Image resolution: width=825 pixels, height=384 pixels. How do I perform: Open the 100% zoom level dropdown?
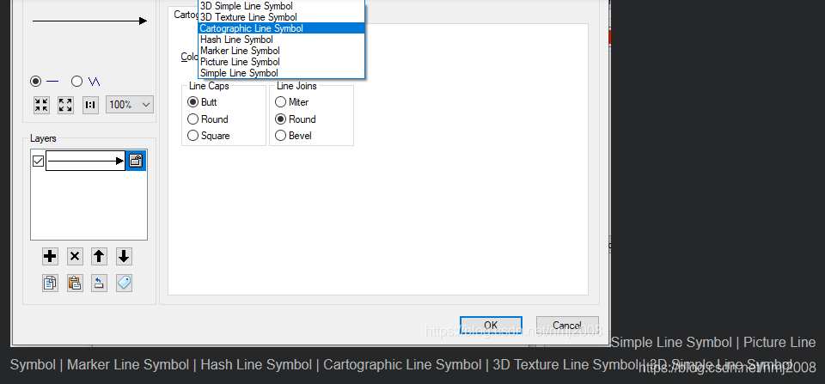click(130, 105)
